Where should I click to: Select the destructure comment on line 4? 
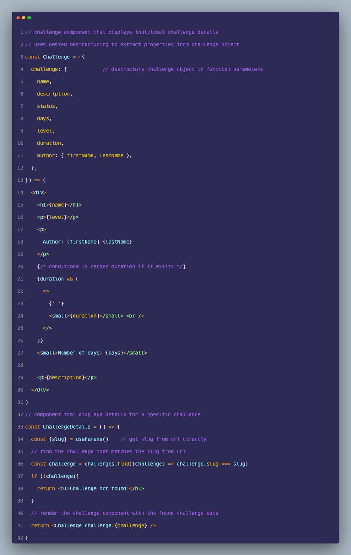click(183, 69)
